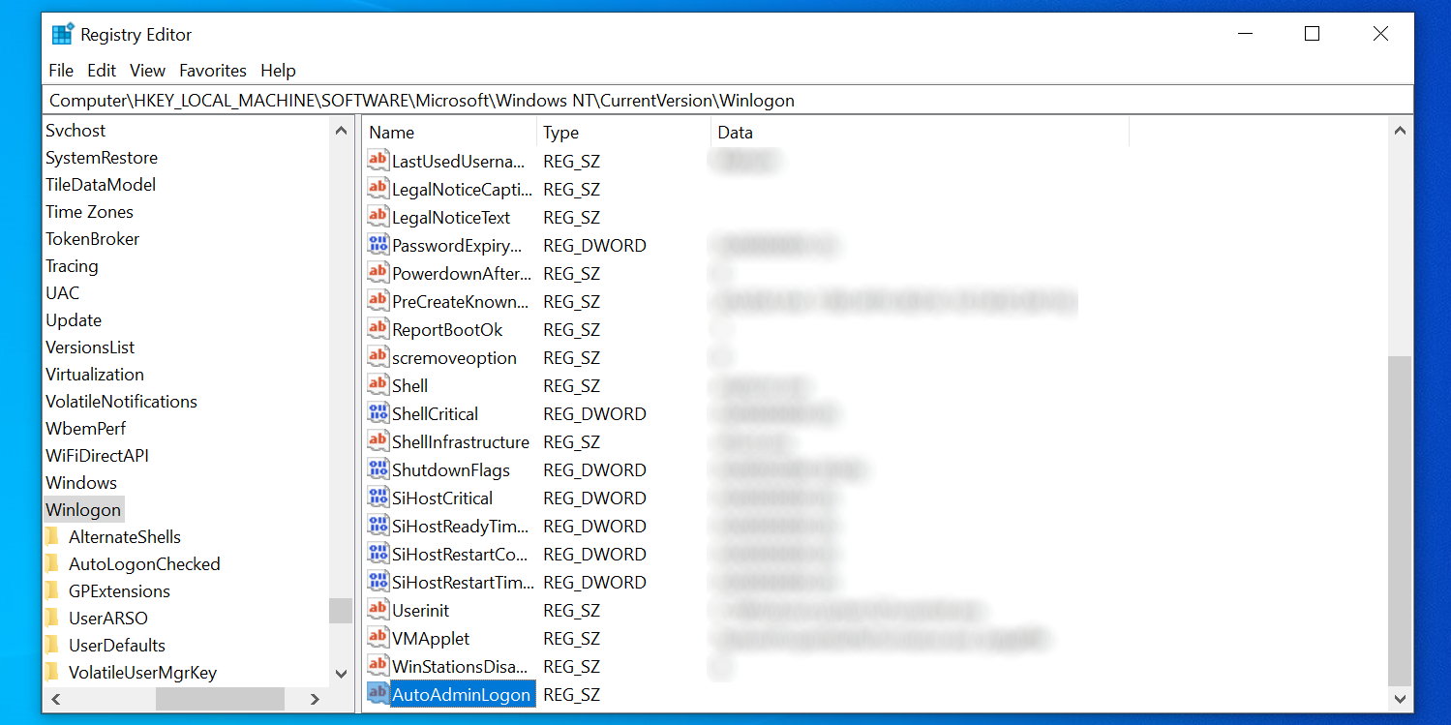Click the registry path address bar
This screenshot has width=1451, height=725.
point(728,101)
